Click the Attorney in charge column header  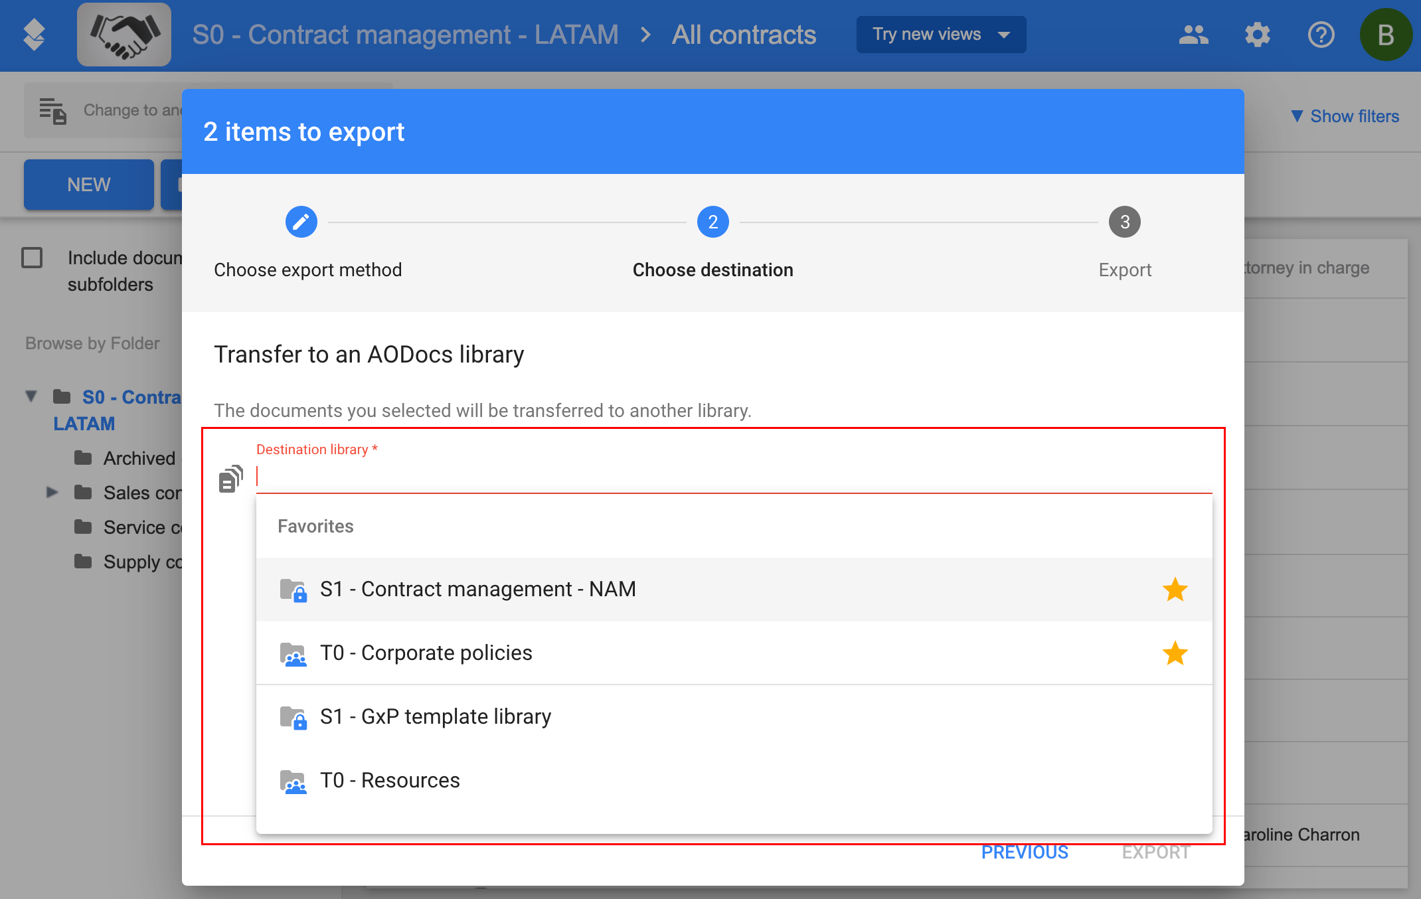tap(1305, 268)
